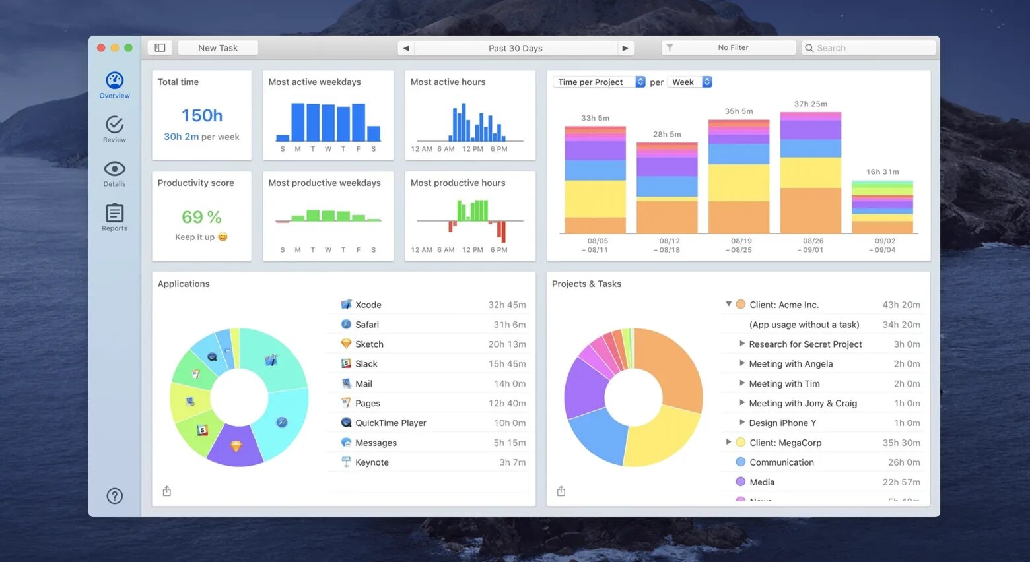The height and width of the screenshot is (562, 1030).
Task: Click the 08/05 – 08/11 stacked bar
Action: [595, 179]
